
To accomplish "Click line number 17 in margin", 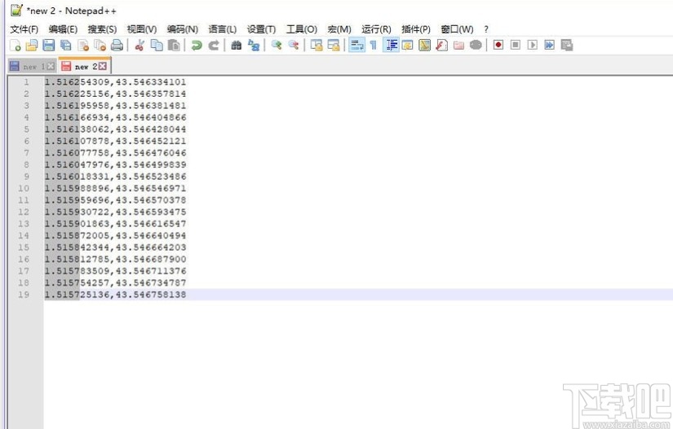I will [24, 271].
